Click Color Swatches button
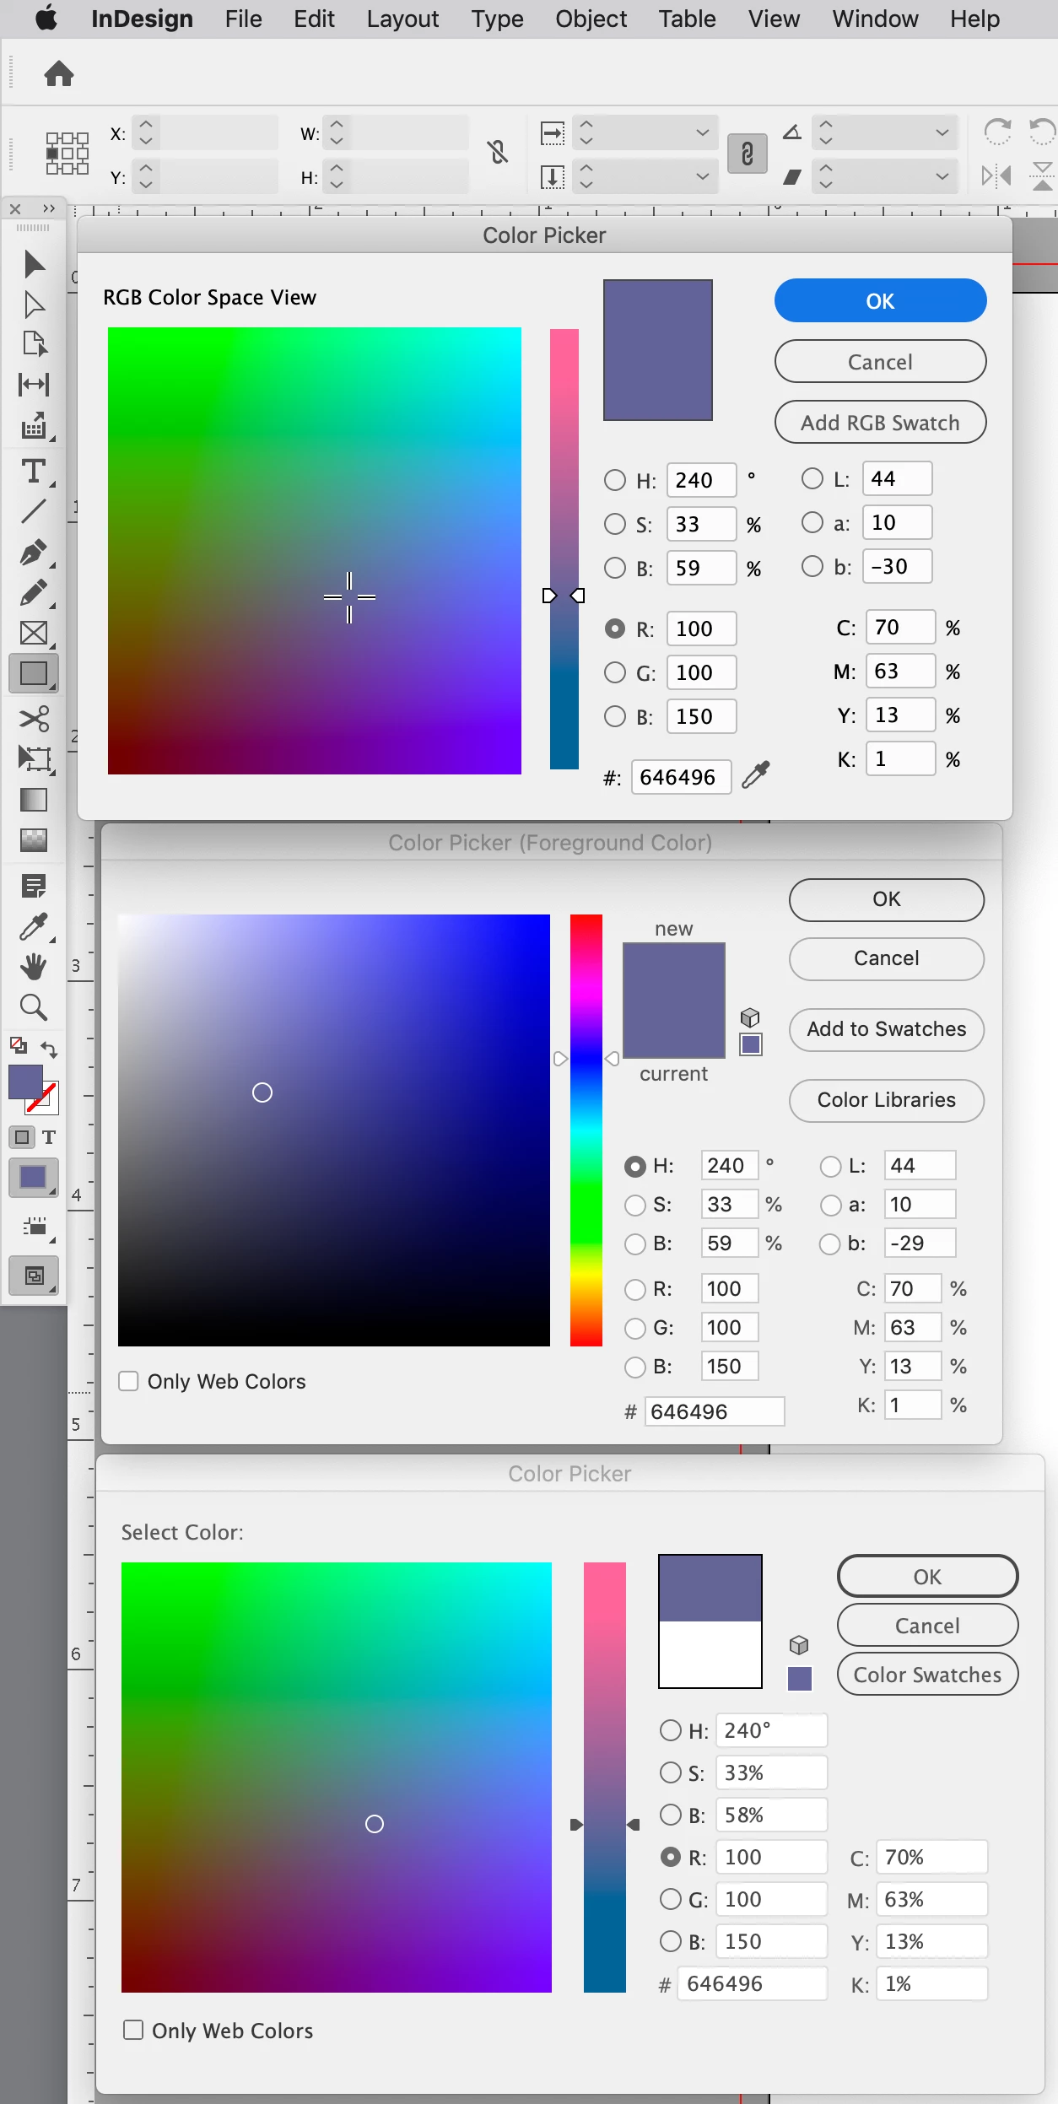 (927, 1675)
